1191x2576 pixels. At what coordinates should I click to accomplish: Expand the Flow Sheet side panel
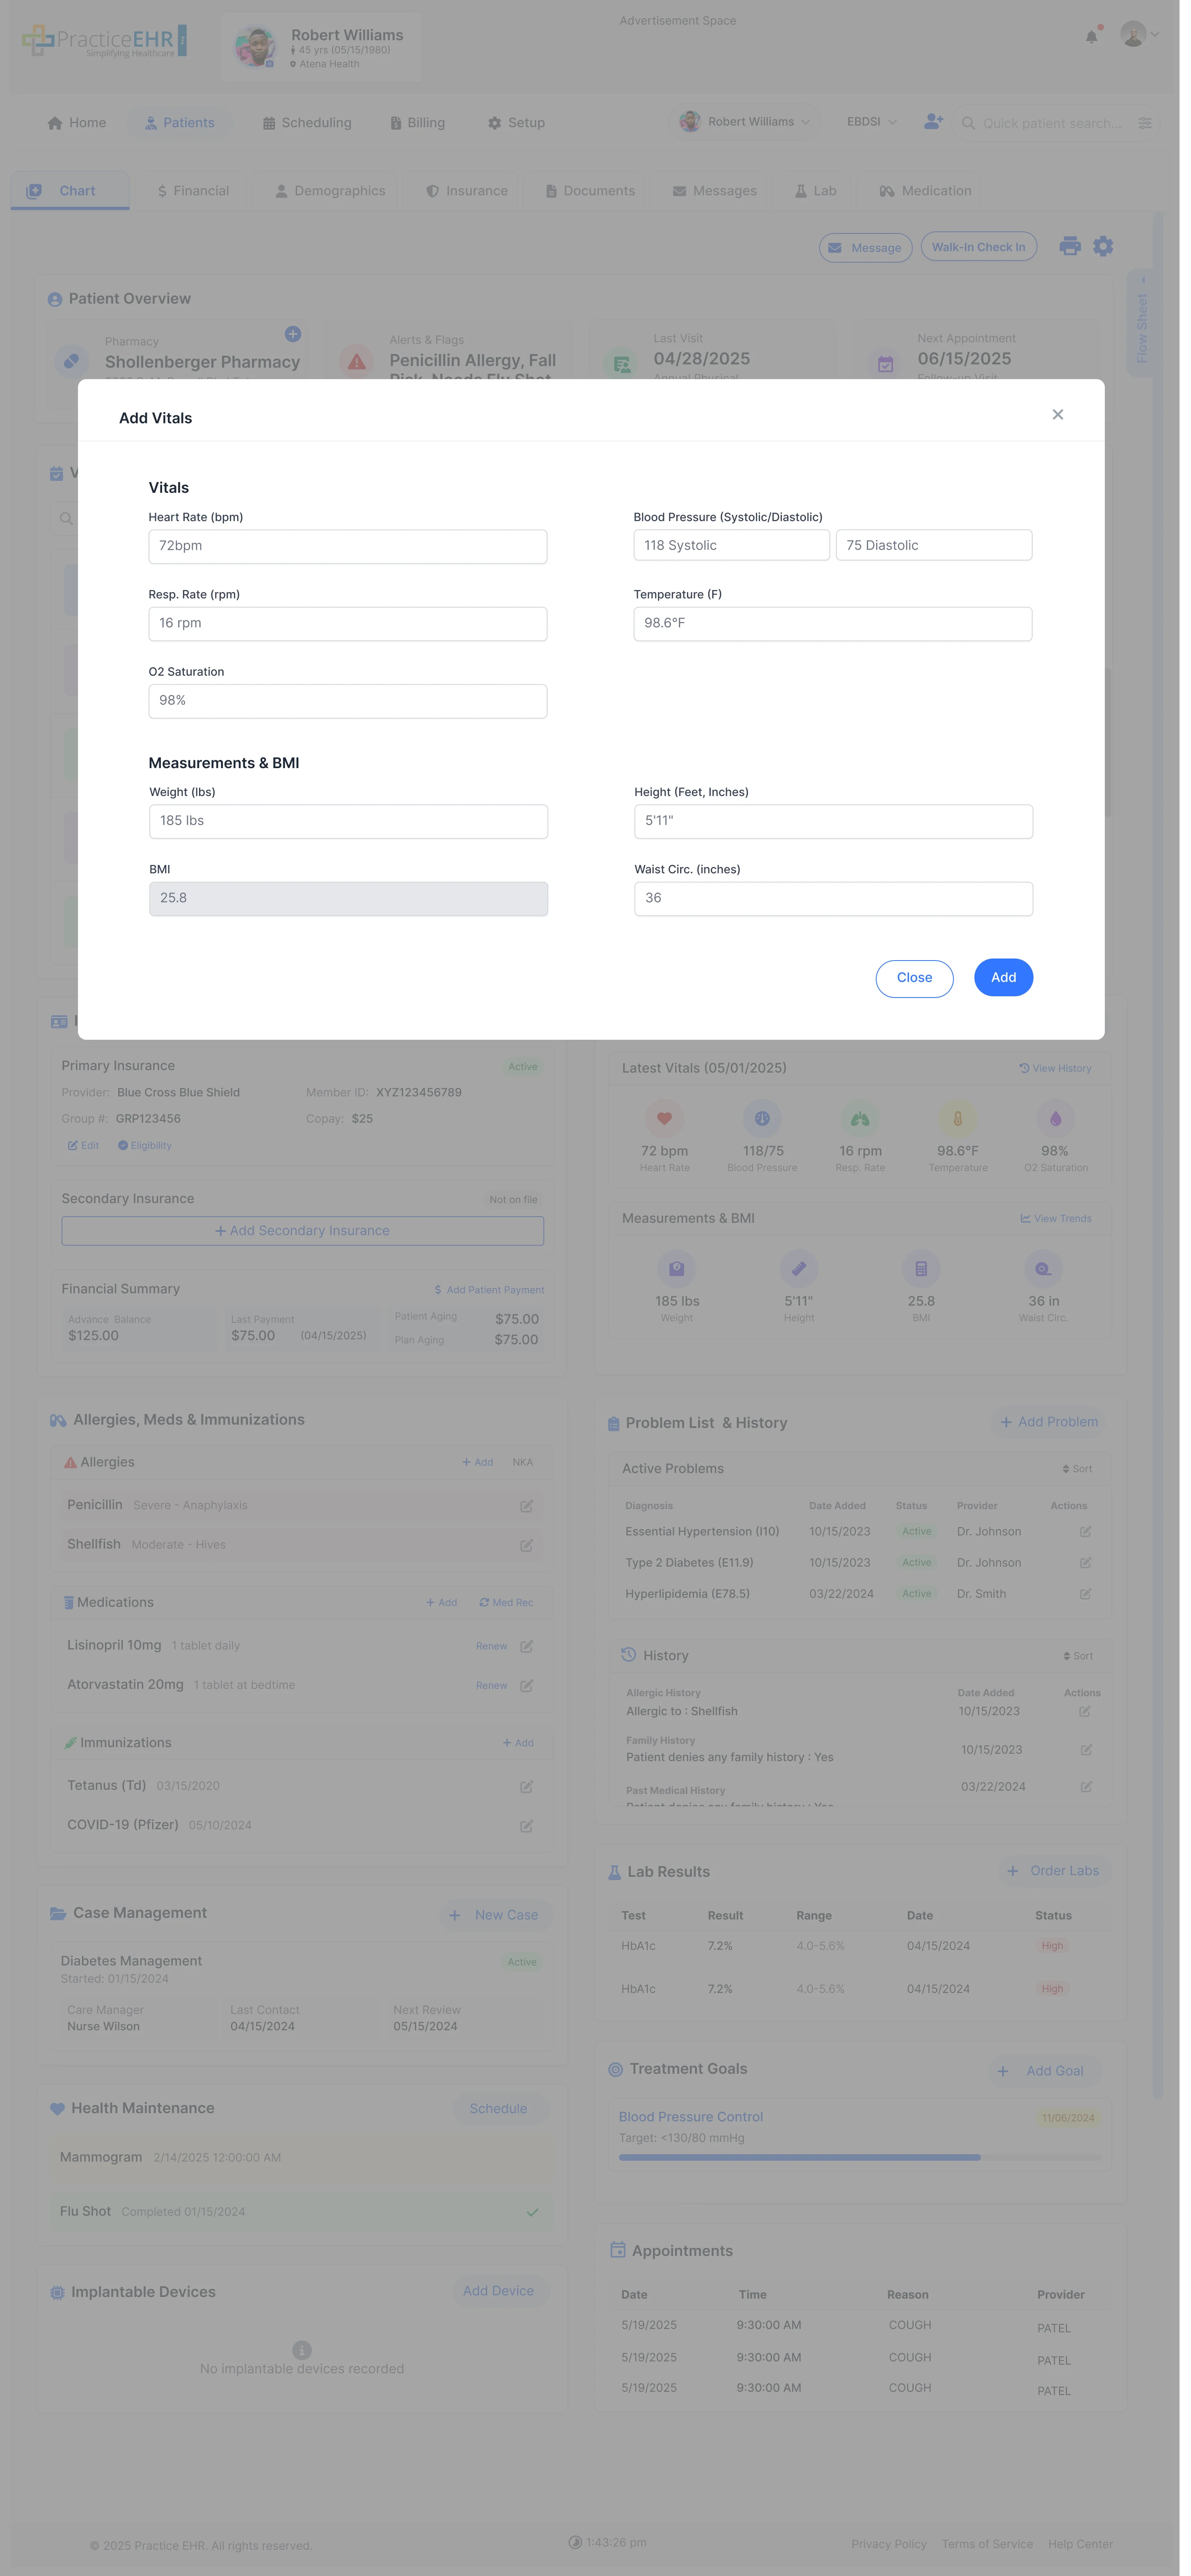click(1142, 322)
